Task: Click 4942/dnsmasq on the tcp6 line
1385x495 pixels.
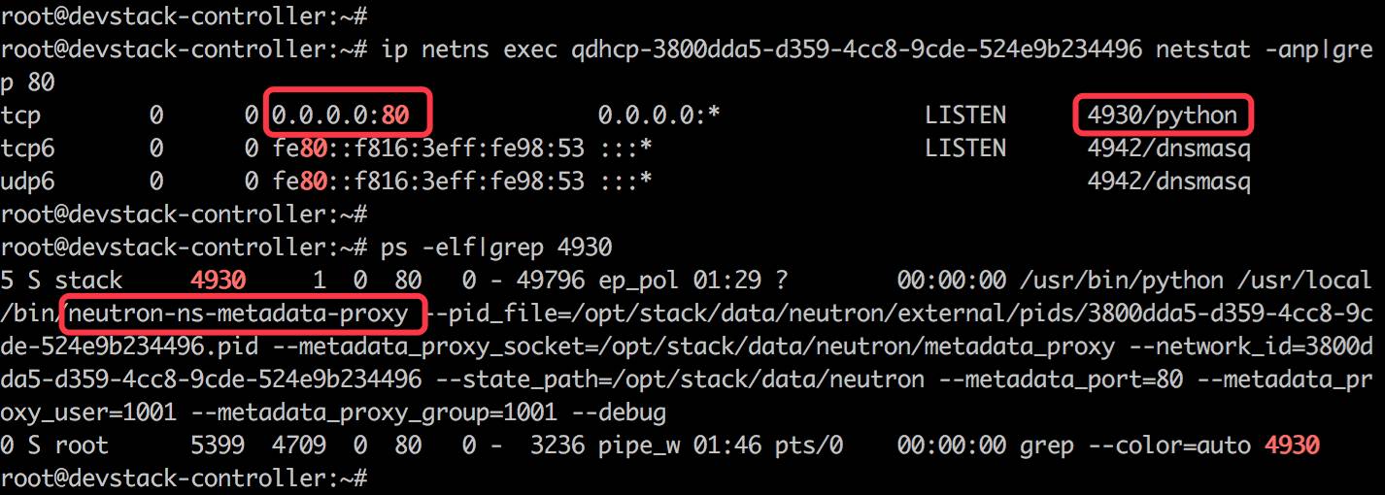Action: tap(1169, 148)
